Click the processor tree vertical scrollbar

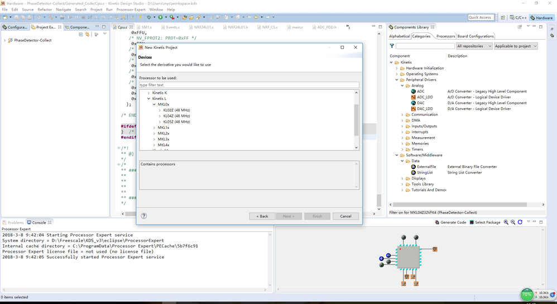pos(356,120)
